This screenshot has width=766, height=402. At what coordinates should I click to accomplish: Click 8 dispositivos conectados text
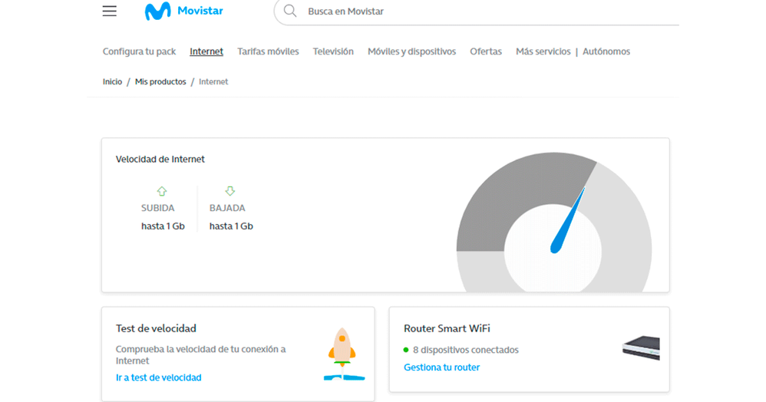(466, 350)
